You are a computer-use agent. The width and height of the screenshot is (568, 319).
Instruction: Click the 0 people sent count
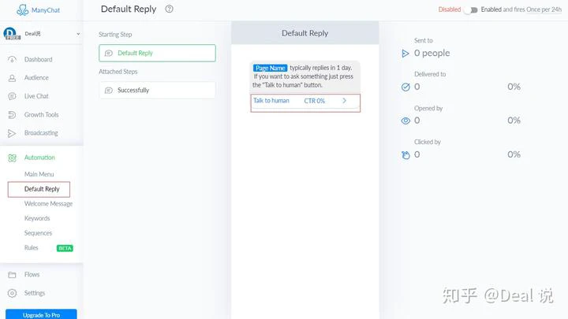pyautogui.click(x=432, y=54)
